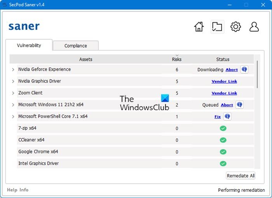Click the Status column header

click(223, 59)
